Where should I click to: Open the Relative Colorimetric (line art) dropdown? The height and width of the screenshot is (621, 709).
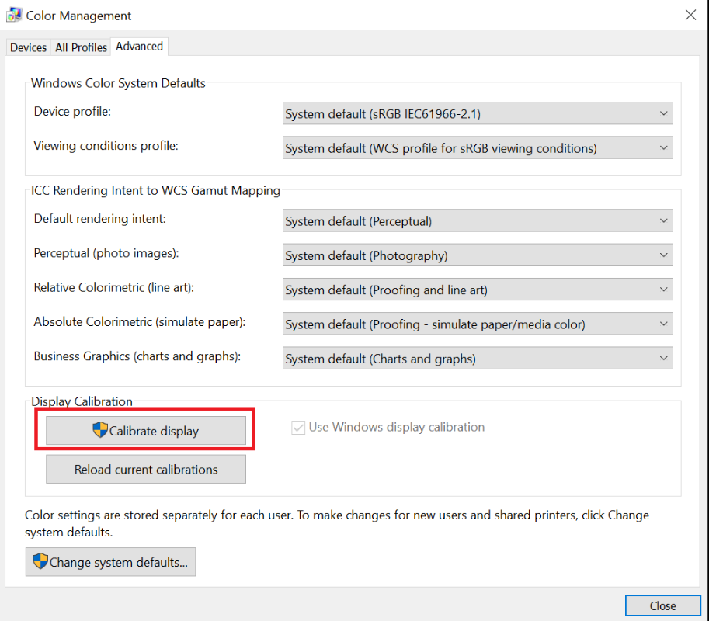tap(478, 290)
